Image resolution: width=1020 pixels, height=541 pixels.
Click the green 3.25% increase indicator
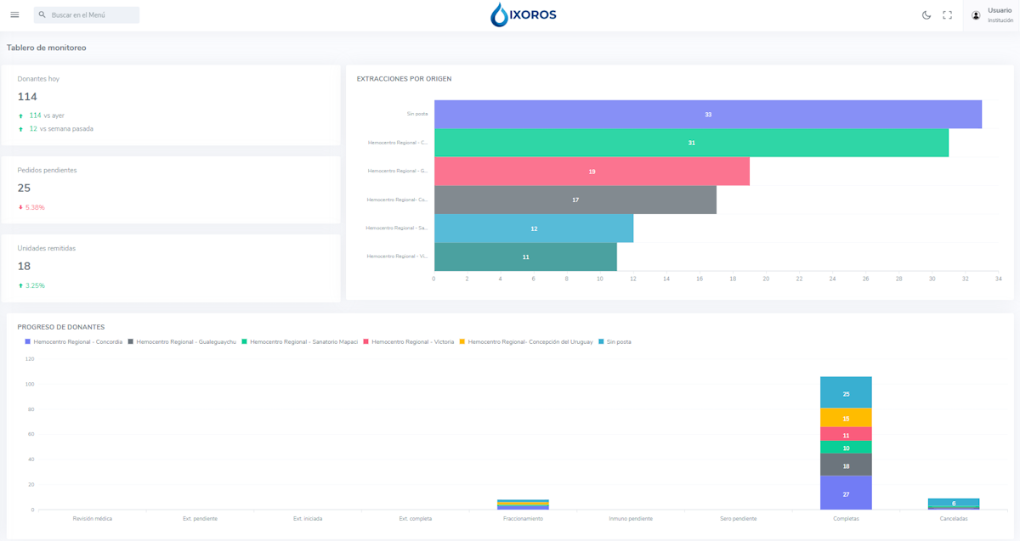pos(31,285)
